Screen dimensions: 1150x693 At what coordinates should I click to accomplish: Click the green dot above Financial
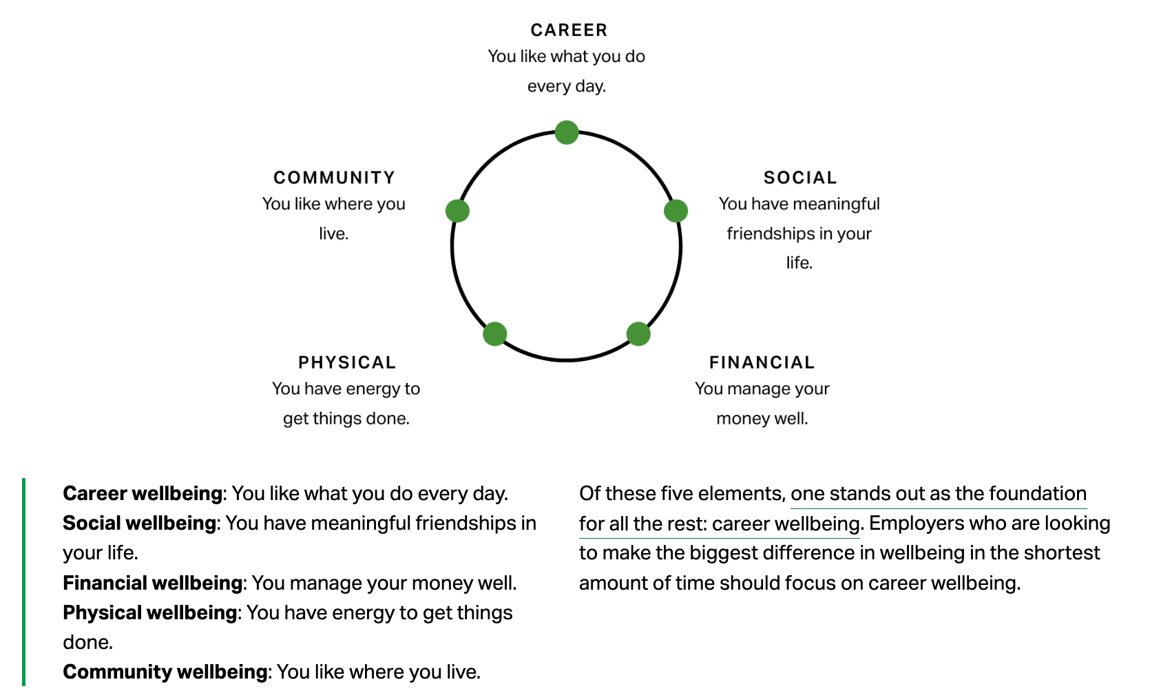pos(638,334)
